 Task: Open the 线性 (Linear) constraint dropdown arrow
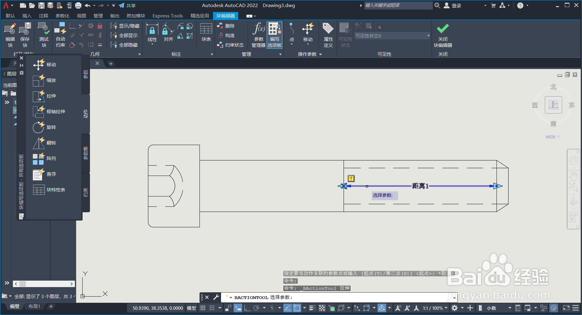152,44
